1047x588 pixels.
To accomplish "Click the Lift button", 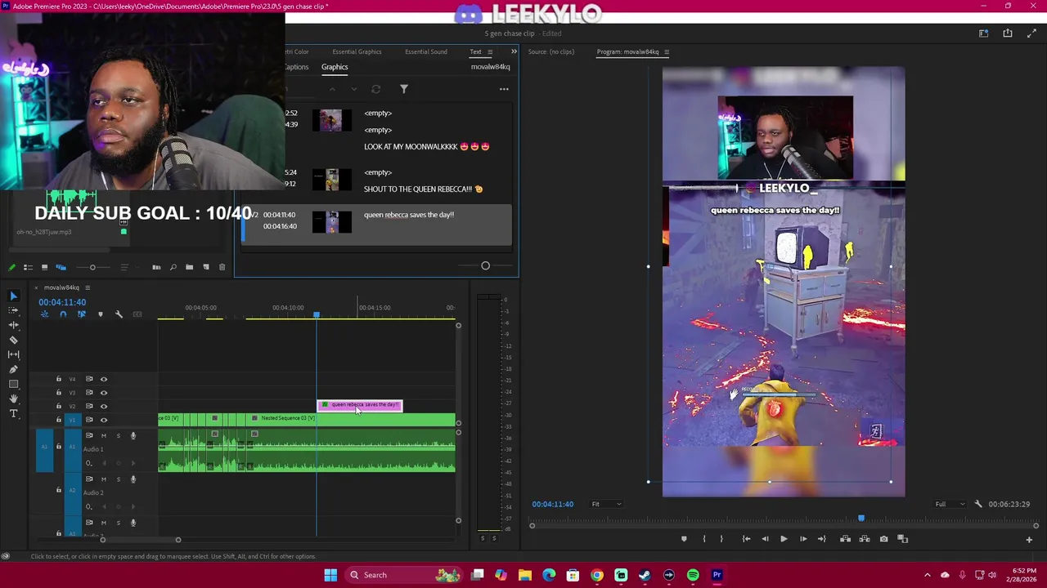I will (845, 539).
